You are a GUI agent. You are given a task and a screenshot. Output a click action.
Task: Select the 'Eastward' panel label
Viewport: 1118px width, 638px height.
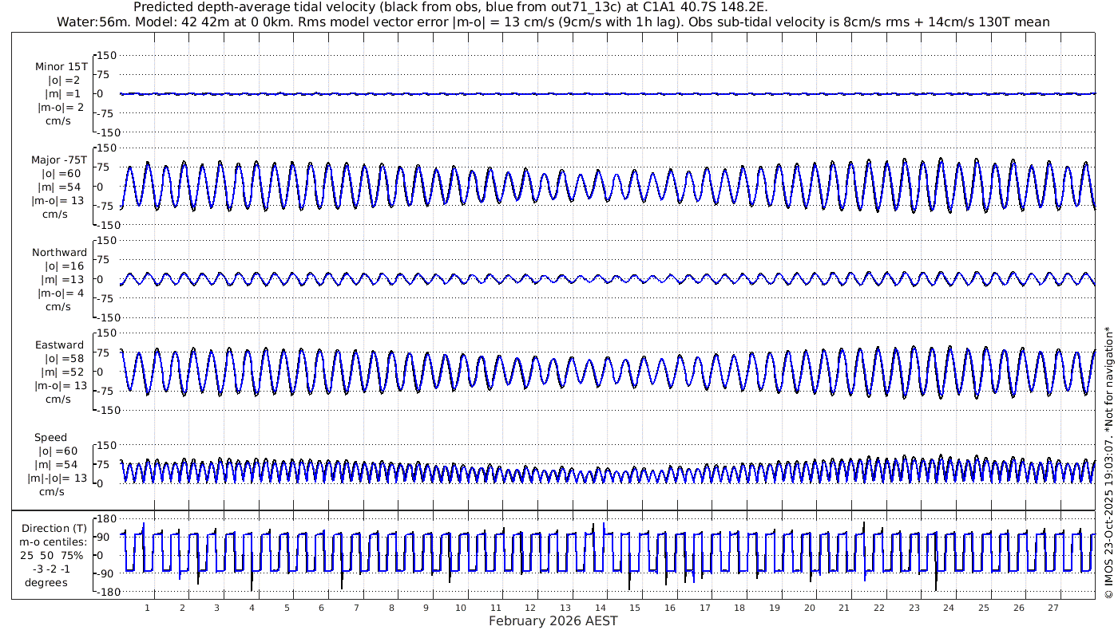59,345
